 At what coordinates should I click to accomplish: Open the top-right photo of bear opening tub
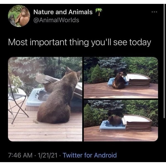tap(121, 77)
